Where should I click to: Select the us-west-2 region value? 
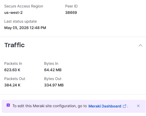[x=14, y=13]
